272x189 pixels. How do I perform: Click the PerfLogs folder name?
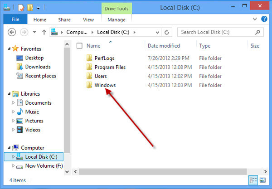click(x=104, y=58)
